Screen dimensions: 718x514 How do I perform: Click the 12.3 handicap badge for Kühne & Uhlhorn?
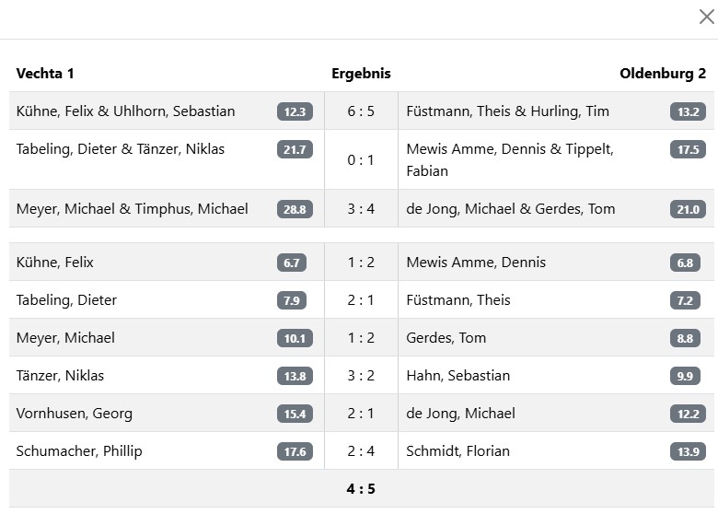tap(295, 112)
